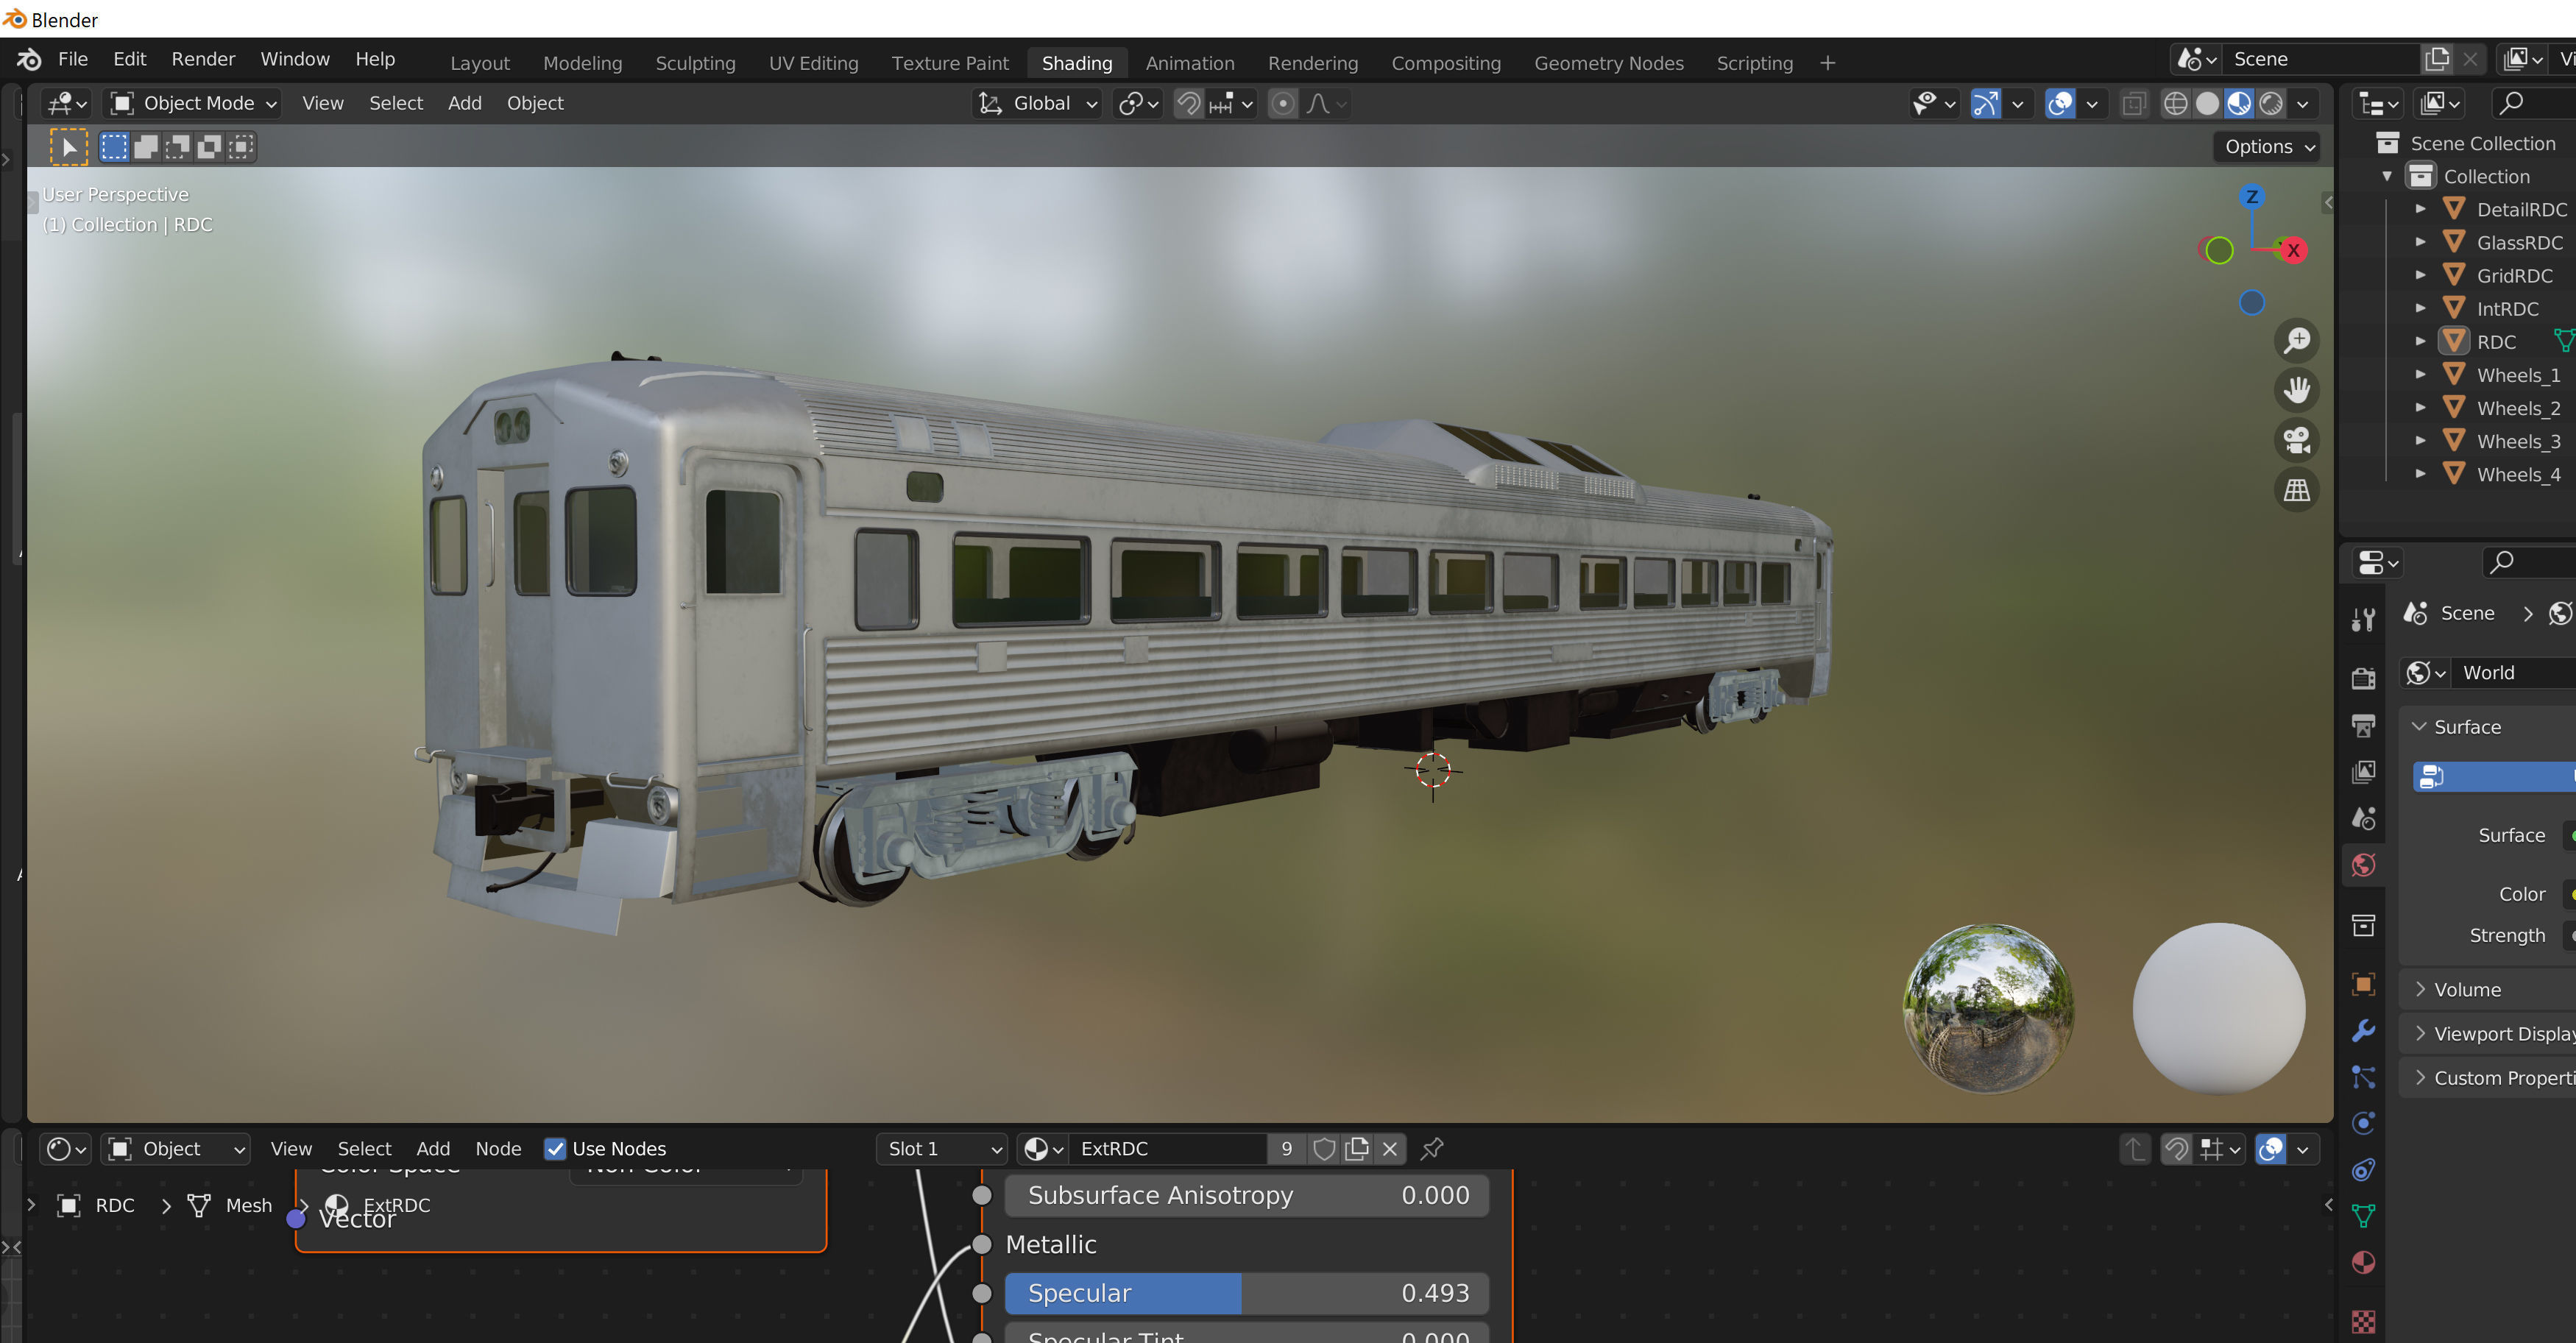The image size is (2576, 1343).
Task: Switch to Solid viewport shading
Action: pyautogui.click(x=2207, y=103)
